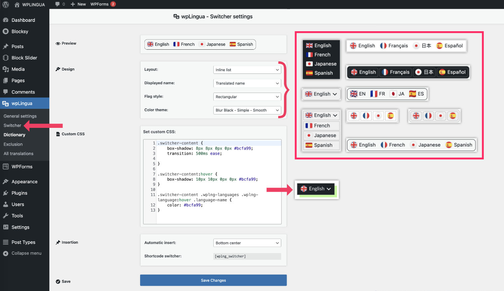Click the Pages icon in sidebar
This screenshot has width=504, height=291.
pos(6,81)
